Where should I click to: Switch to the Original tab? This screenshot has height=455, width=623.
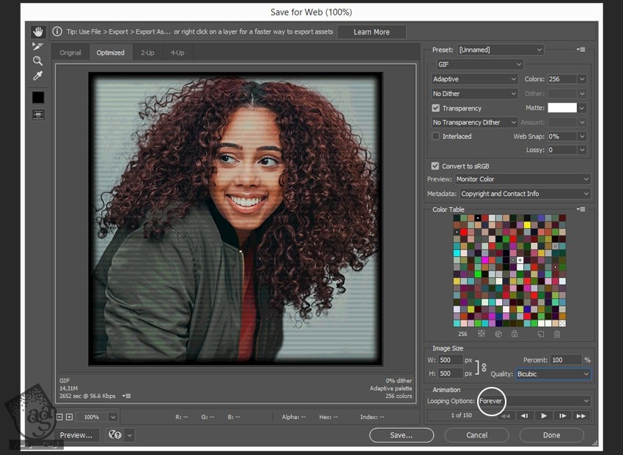(70, 53)
